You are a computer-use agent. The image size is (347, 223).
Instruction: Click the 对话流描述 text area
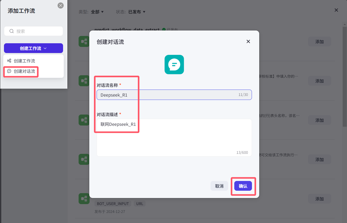174,138
